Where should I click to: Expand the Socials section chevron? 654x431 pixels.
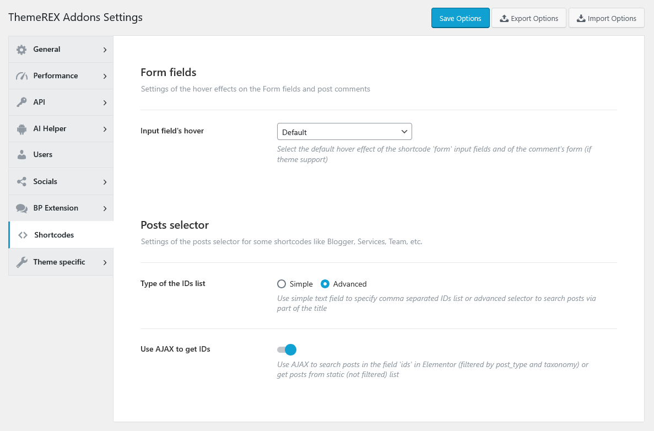(x=105, y=182)
